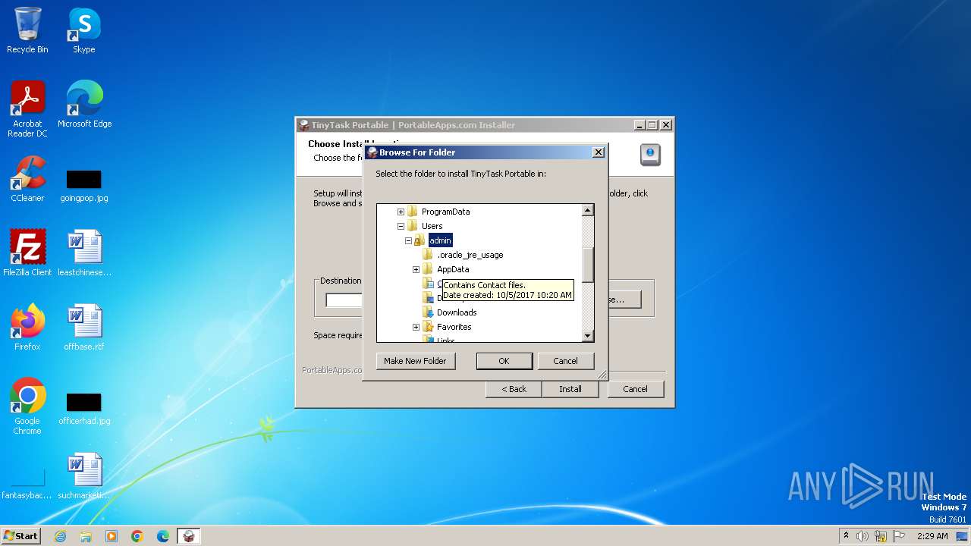
Task: Select the ProgramData folder
Action: point(445,212)
